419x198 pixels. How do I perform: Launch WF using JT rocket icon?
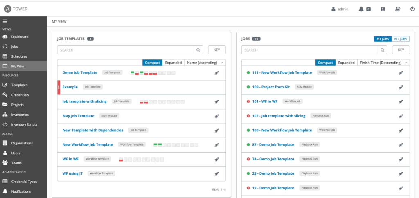pos(216,173)
